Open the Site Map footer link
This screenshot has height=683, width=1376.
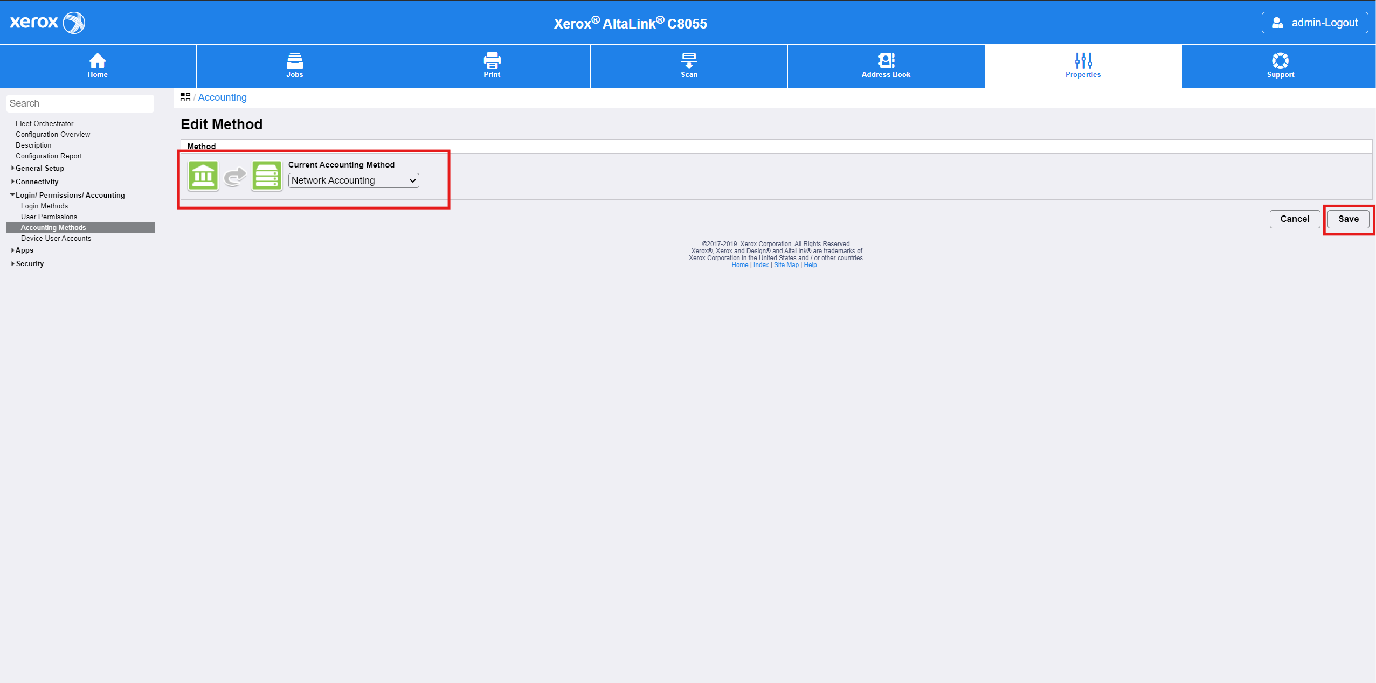(x=786, y=265)
